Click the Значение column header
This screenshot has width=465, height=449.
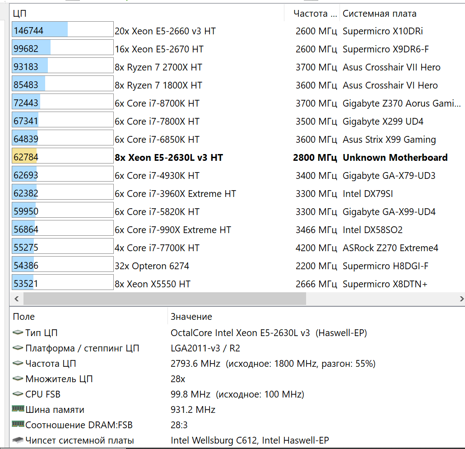click(x=316, y=317)
